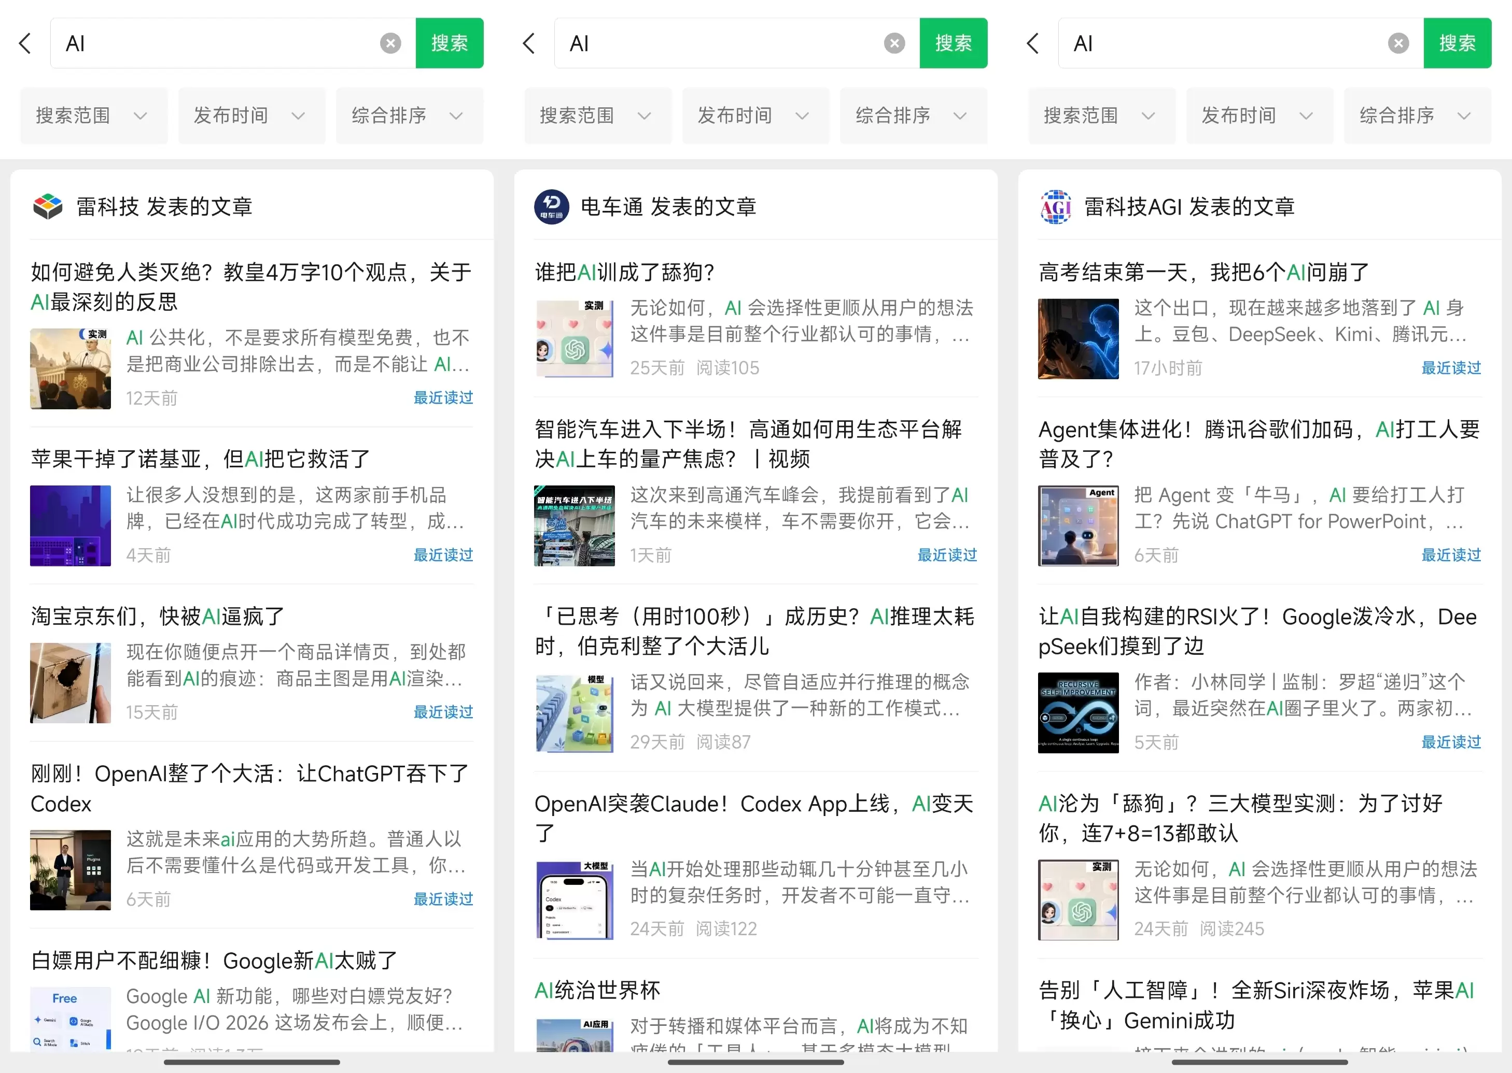Image resolution: width=1512 pixels, height=1073 pixels.
Task: Click the Agent robot thumbnail of the AI打工人 article
Action: 1079,526
